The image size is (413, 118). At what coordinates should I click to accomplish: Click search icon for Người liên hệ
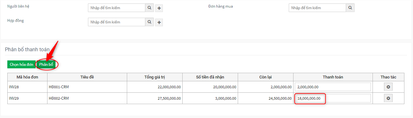149,8
